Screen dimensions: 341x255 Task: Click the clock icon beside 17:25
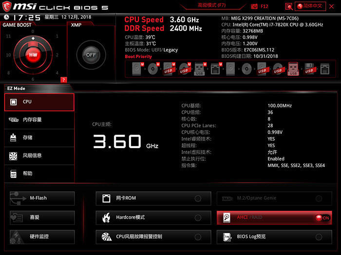click(x=6, y=17)
